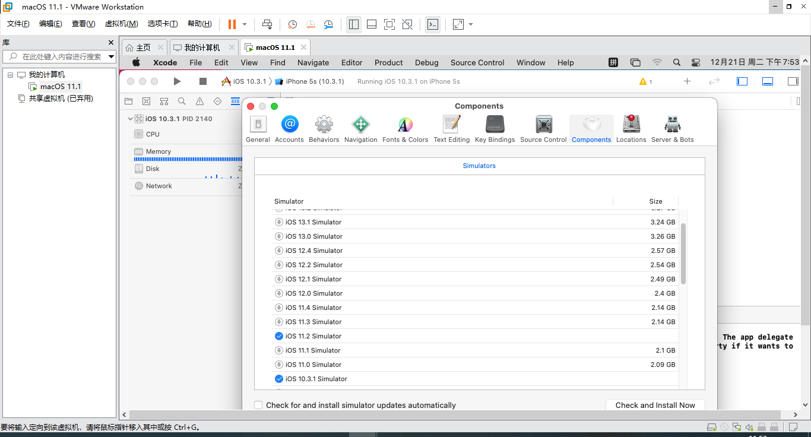Collapse iOS 10.3.1 PID 2140 process tree

click(x=130, y=119)
